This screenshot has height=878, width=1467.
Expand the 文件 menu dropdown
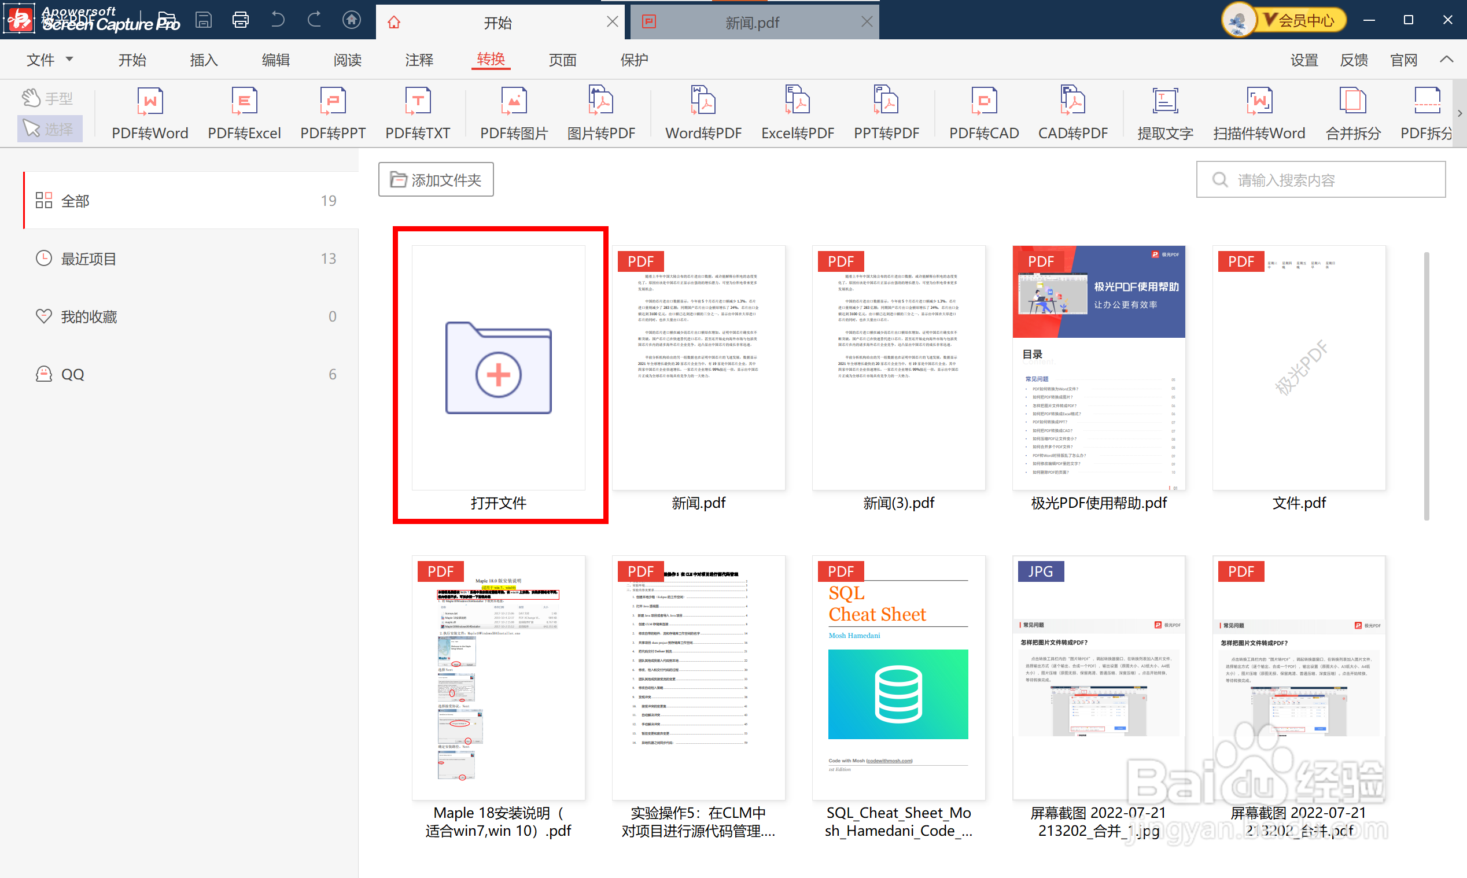click(50, 60)
